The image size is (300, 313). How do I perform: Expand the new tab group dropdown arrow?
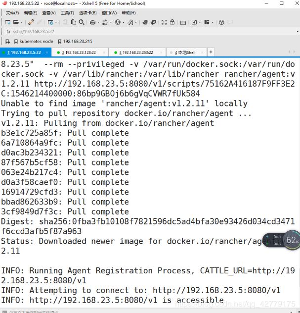click(200, 22)
